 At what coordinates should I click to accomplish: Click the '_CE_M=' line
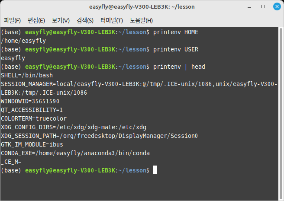(11, 162)
